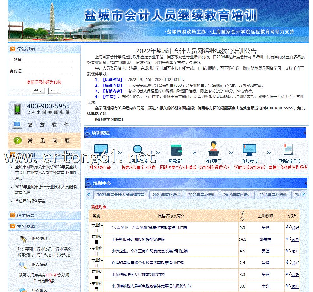Focus the 身份证 input field
The image size is (313, 292).
tap(48, 71)
